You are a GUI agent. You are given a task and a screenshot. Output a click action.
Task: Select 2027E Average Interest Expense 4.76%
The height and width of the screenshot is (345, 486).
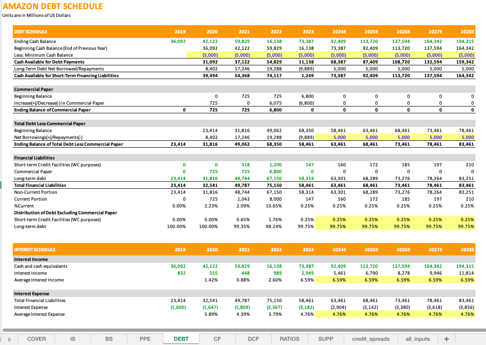435,314
